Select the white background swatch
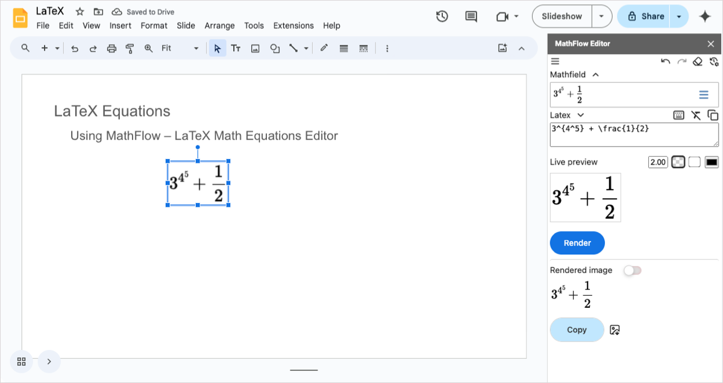This screenshot has width=723, height=383. point(695,162)
